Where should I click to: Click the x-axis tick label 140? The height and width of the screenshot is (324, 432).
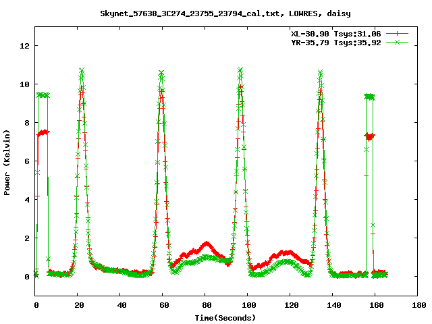pos(334,305)
